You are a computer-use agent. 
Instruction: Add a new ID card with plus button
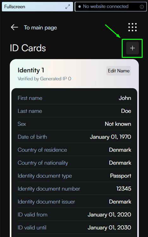tap(133, 48)
